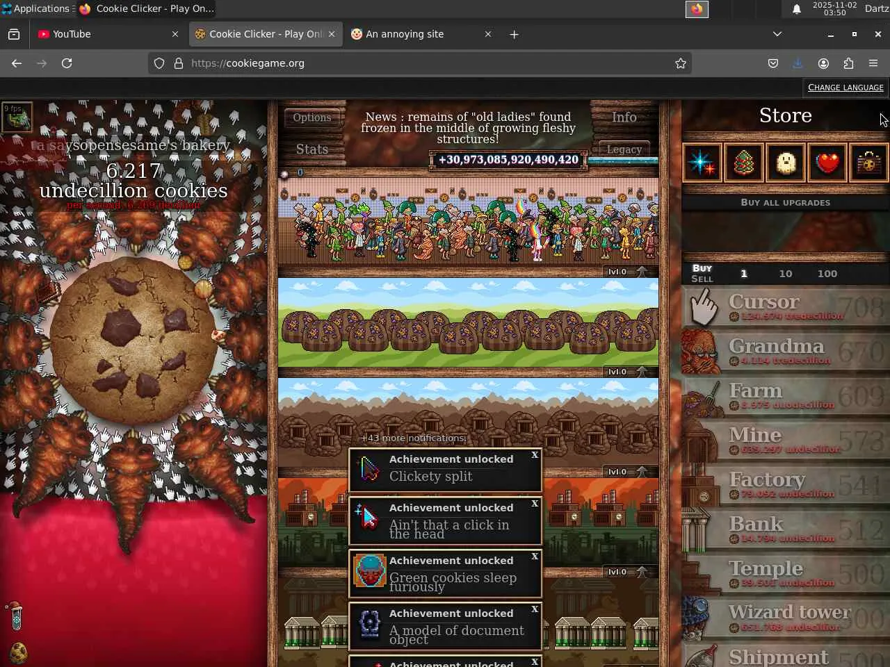
Task: Close the Green cookies sleep furiously notification
Action: pos(535,557)
